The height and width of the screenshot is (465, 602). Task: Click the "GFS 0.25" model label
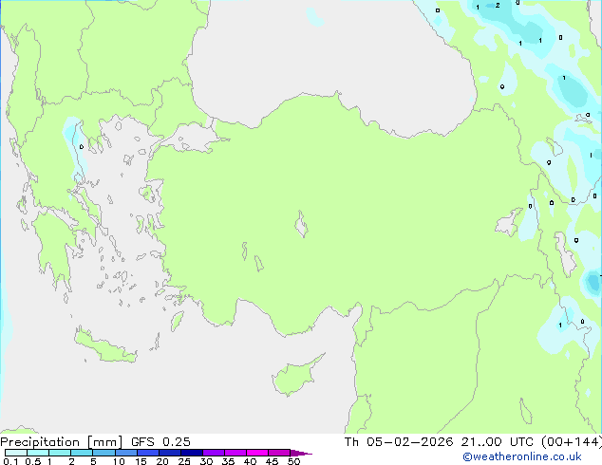[160, 442]
